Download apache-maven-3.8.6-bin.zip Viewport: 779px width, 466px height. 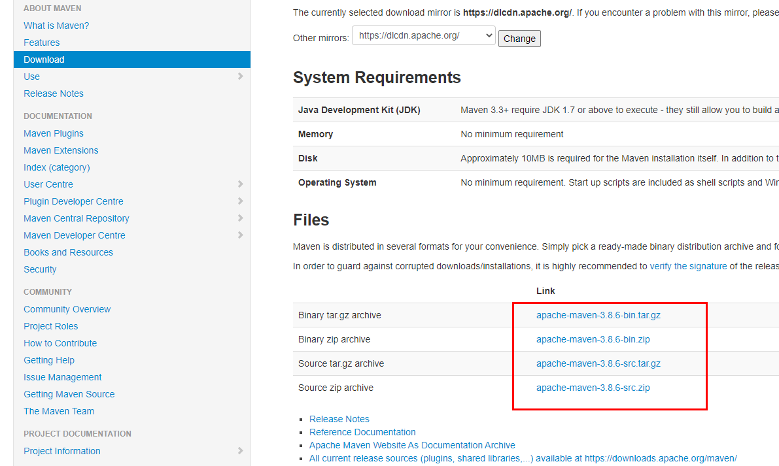pyautogui.click(x=593, y=339)
